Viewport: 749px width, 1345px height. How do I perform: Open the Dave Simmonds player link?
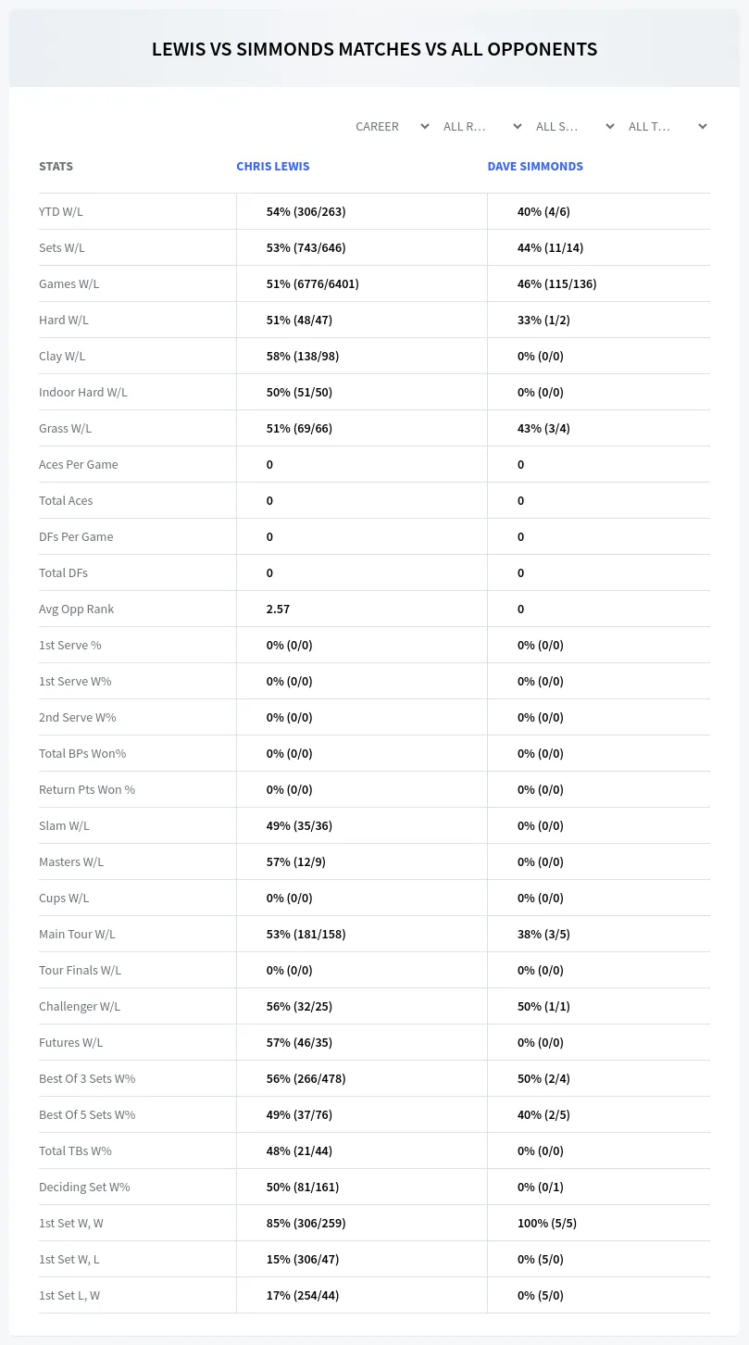[x=535, y=167]
